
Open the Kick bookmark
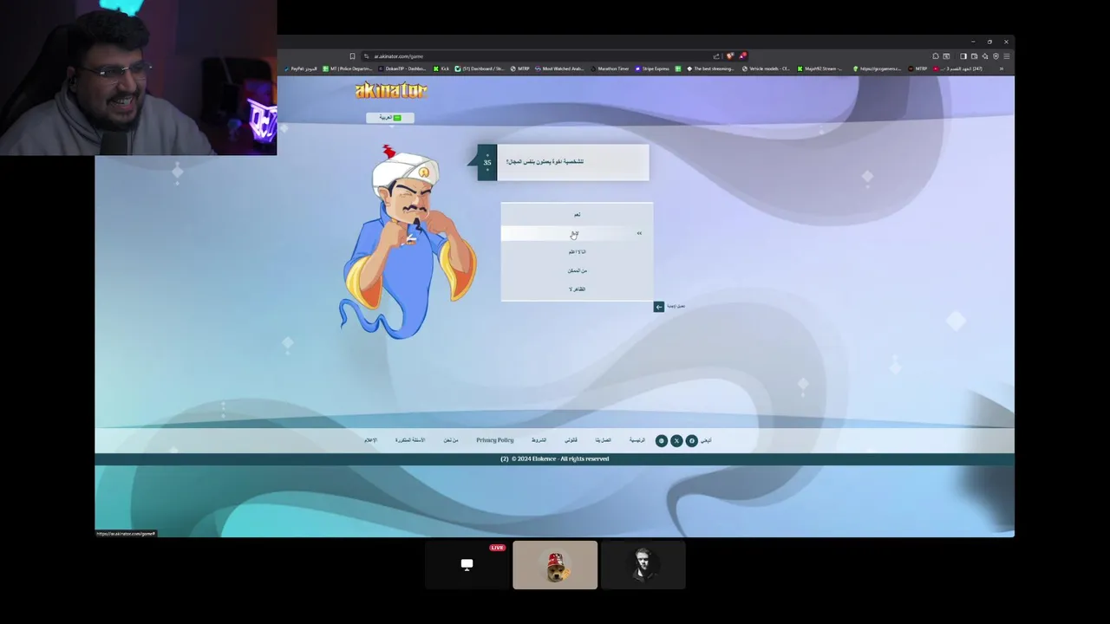(442, 68)
